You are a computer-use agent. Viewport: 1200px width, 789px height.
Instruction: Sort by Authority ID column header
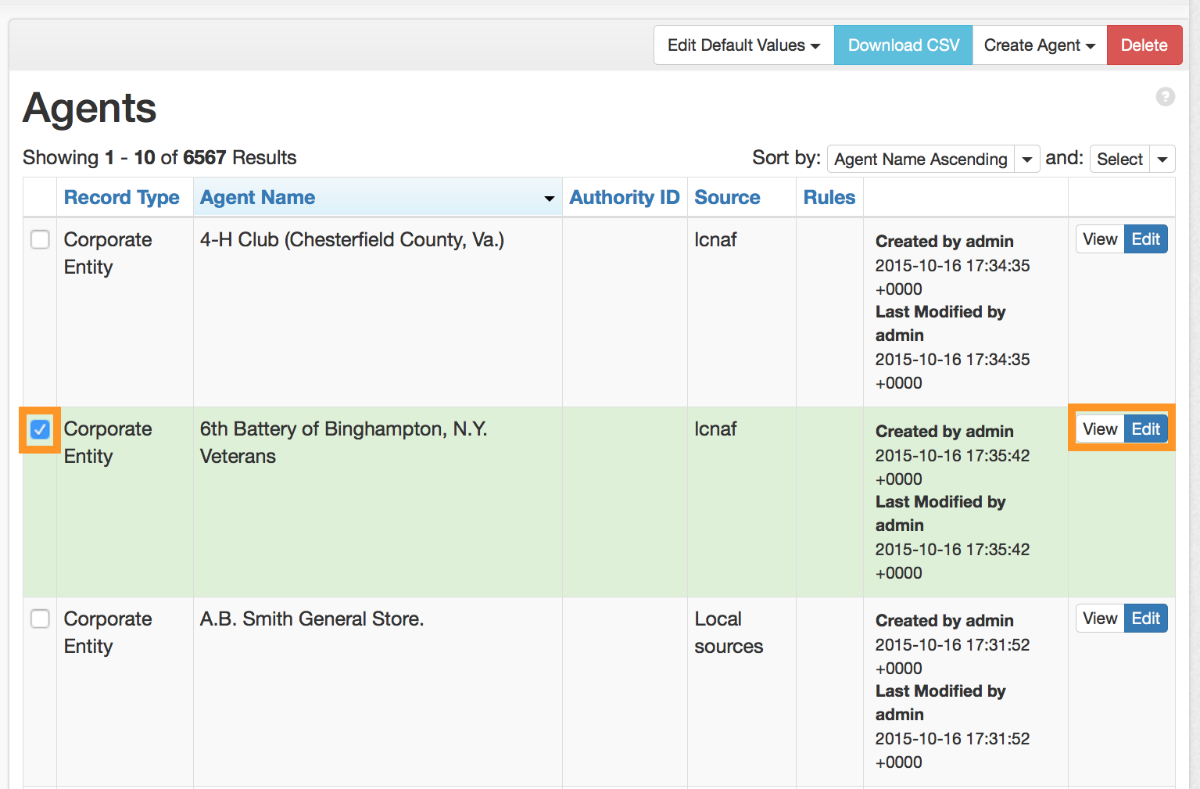click(624, 198)
